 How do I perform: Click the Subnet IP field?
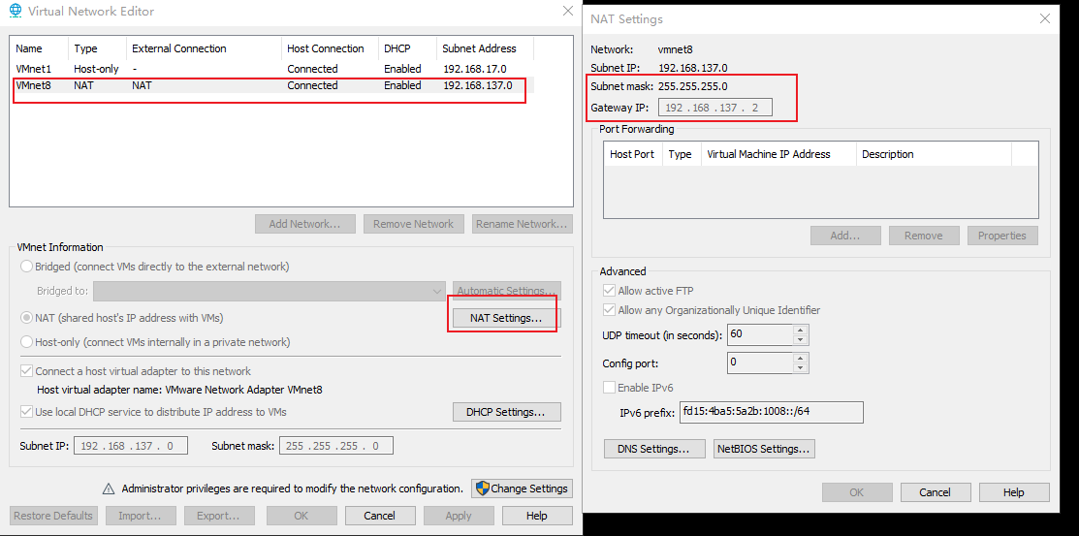tap(131, 446)
